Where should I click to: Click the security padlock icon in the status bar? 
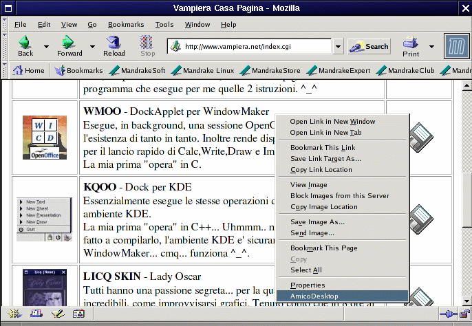click(x=465, y=314)
